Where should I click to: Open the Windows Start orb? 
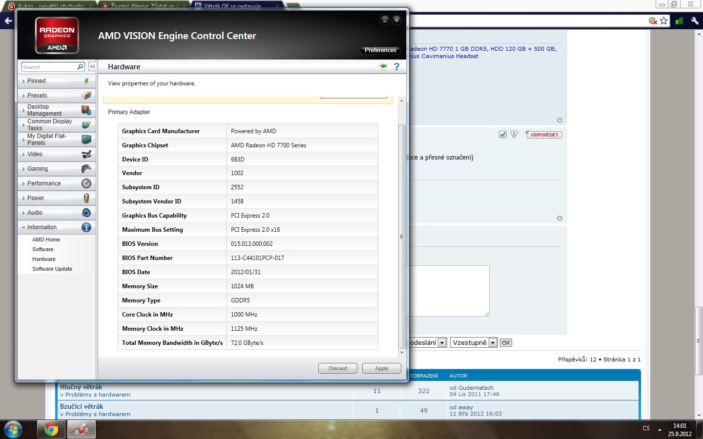pyautogui.click(x=13, y=429)
